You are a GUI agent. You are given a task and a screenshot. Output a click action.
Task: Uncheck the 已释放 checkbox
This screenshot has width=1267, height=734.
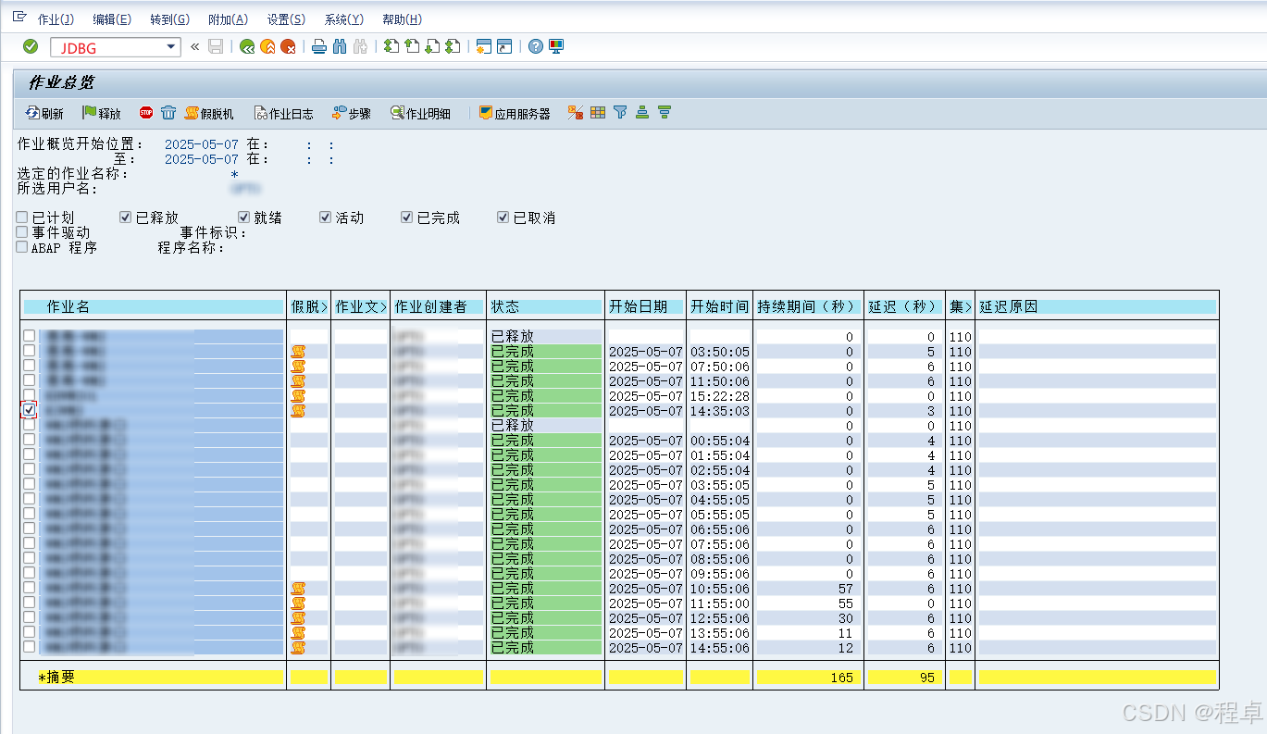click(x=126, y=218)
